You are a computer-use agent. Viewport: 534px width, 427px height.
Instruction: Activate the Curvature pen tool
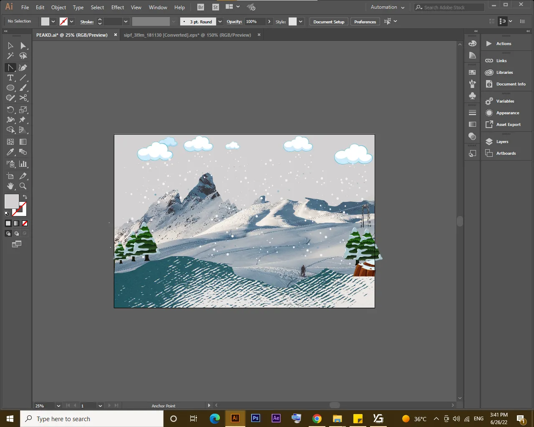(x=23, y=68)
